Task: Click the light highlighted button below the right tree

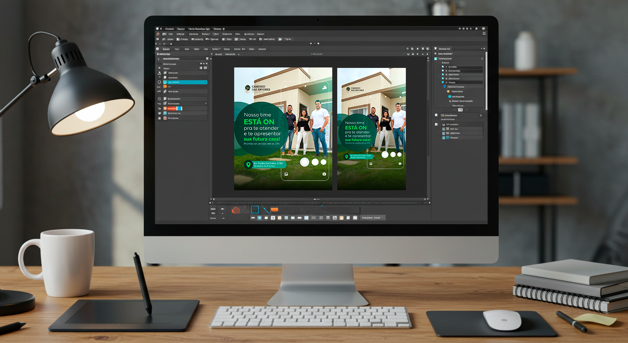Action: pyautogui.click(x=460, y=110)
